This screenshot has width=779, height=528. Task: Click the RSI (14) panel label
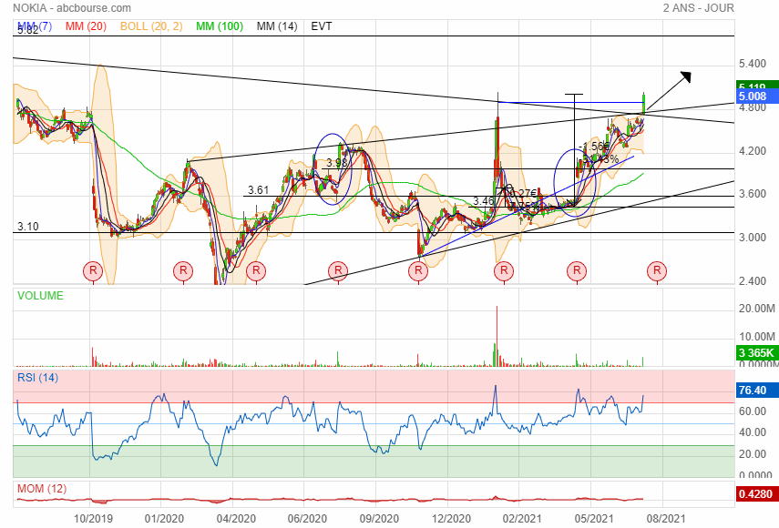tap(37, 378)
